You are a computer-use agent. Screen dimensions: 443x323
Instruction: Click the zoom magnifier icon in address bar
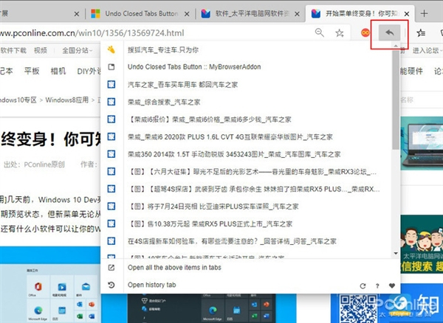pos(320,32)
